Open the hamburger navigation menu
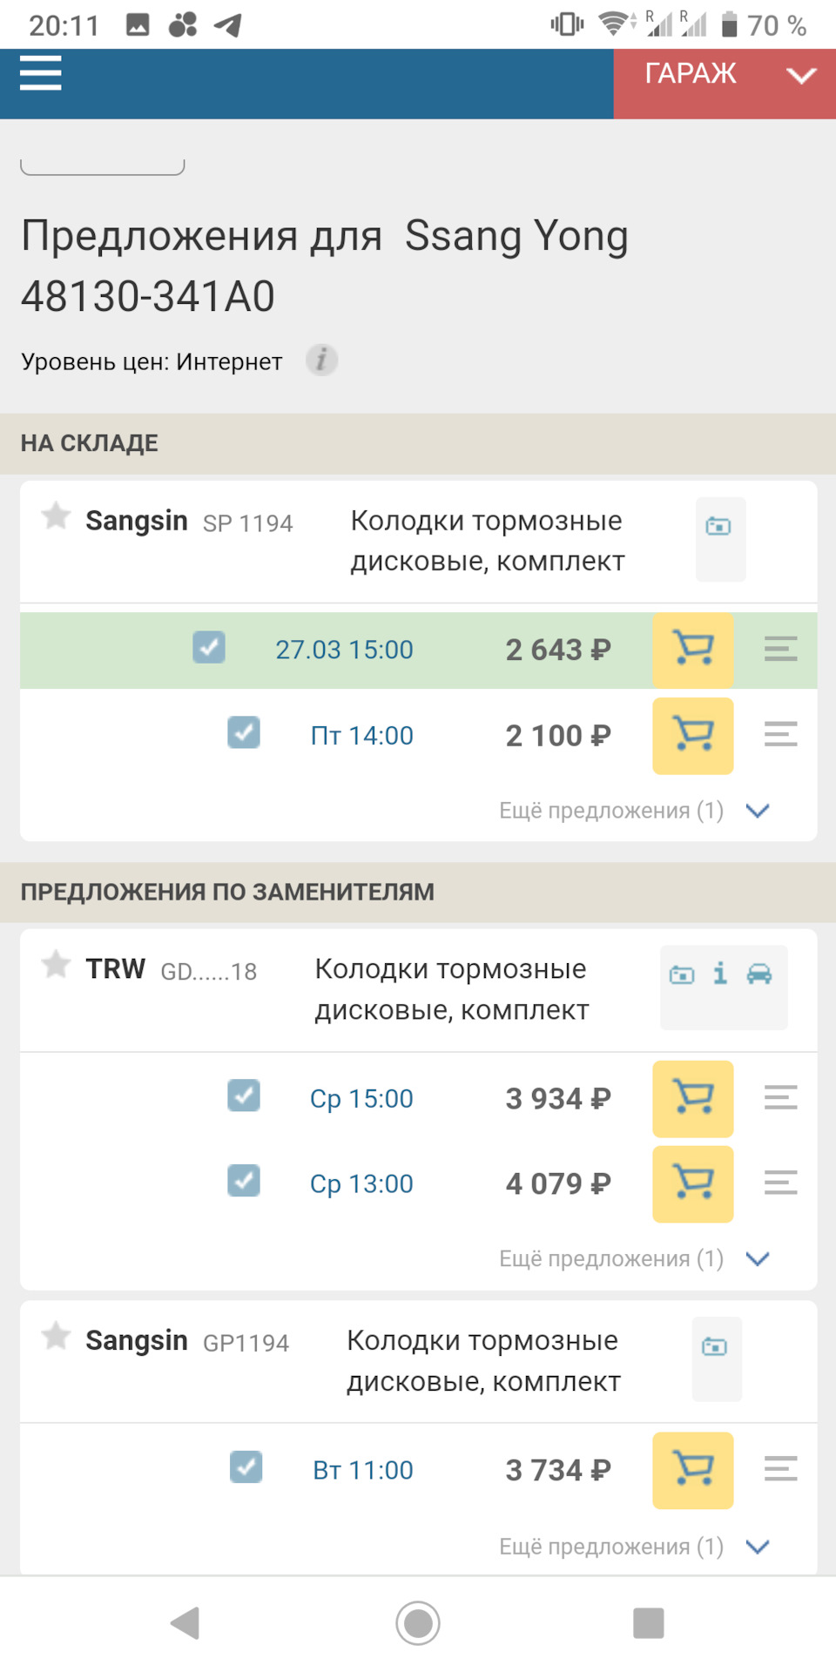836x1672 pixels. (41, 73)
